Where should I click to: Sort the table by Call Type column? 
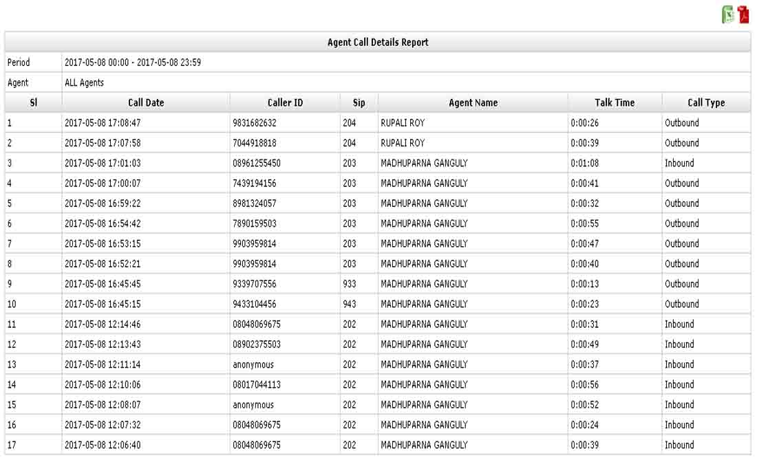point(705,102)
